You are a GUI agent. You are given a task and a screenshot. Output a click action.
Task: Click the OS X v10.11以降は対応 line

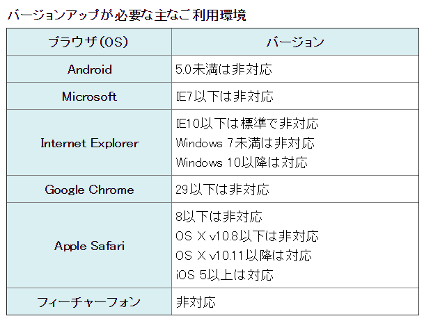(x=244, y=256)
